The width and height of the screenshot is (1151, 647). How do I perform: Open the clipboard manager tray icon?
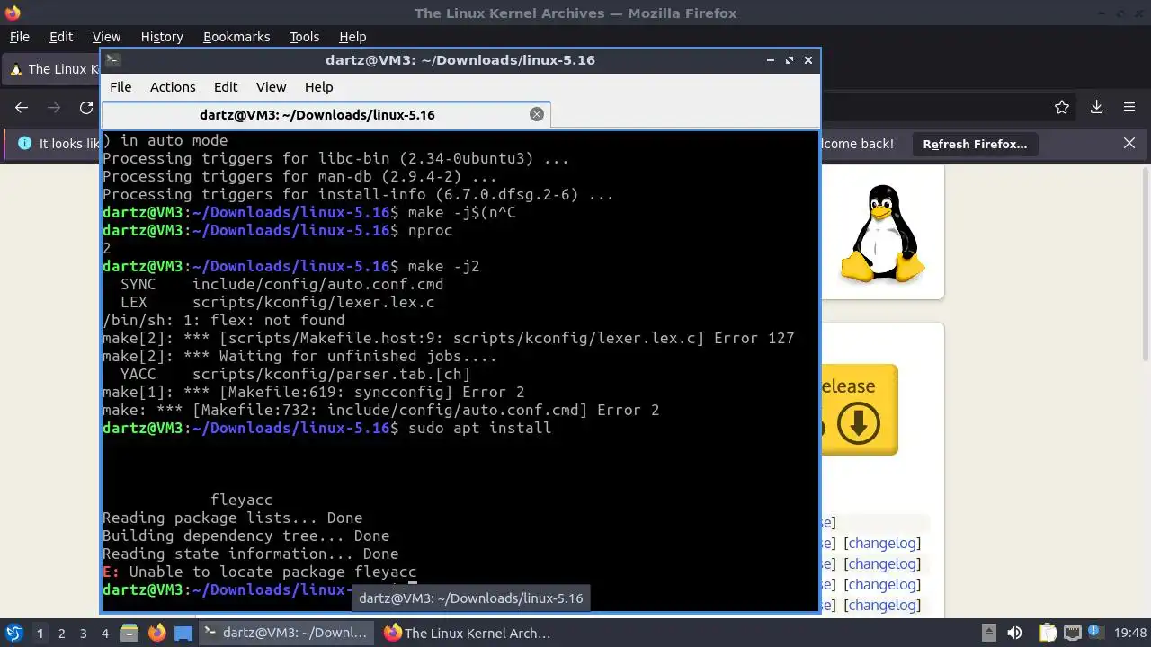[1048, 633]
